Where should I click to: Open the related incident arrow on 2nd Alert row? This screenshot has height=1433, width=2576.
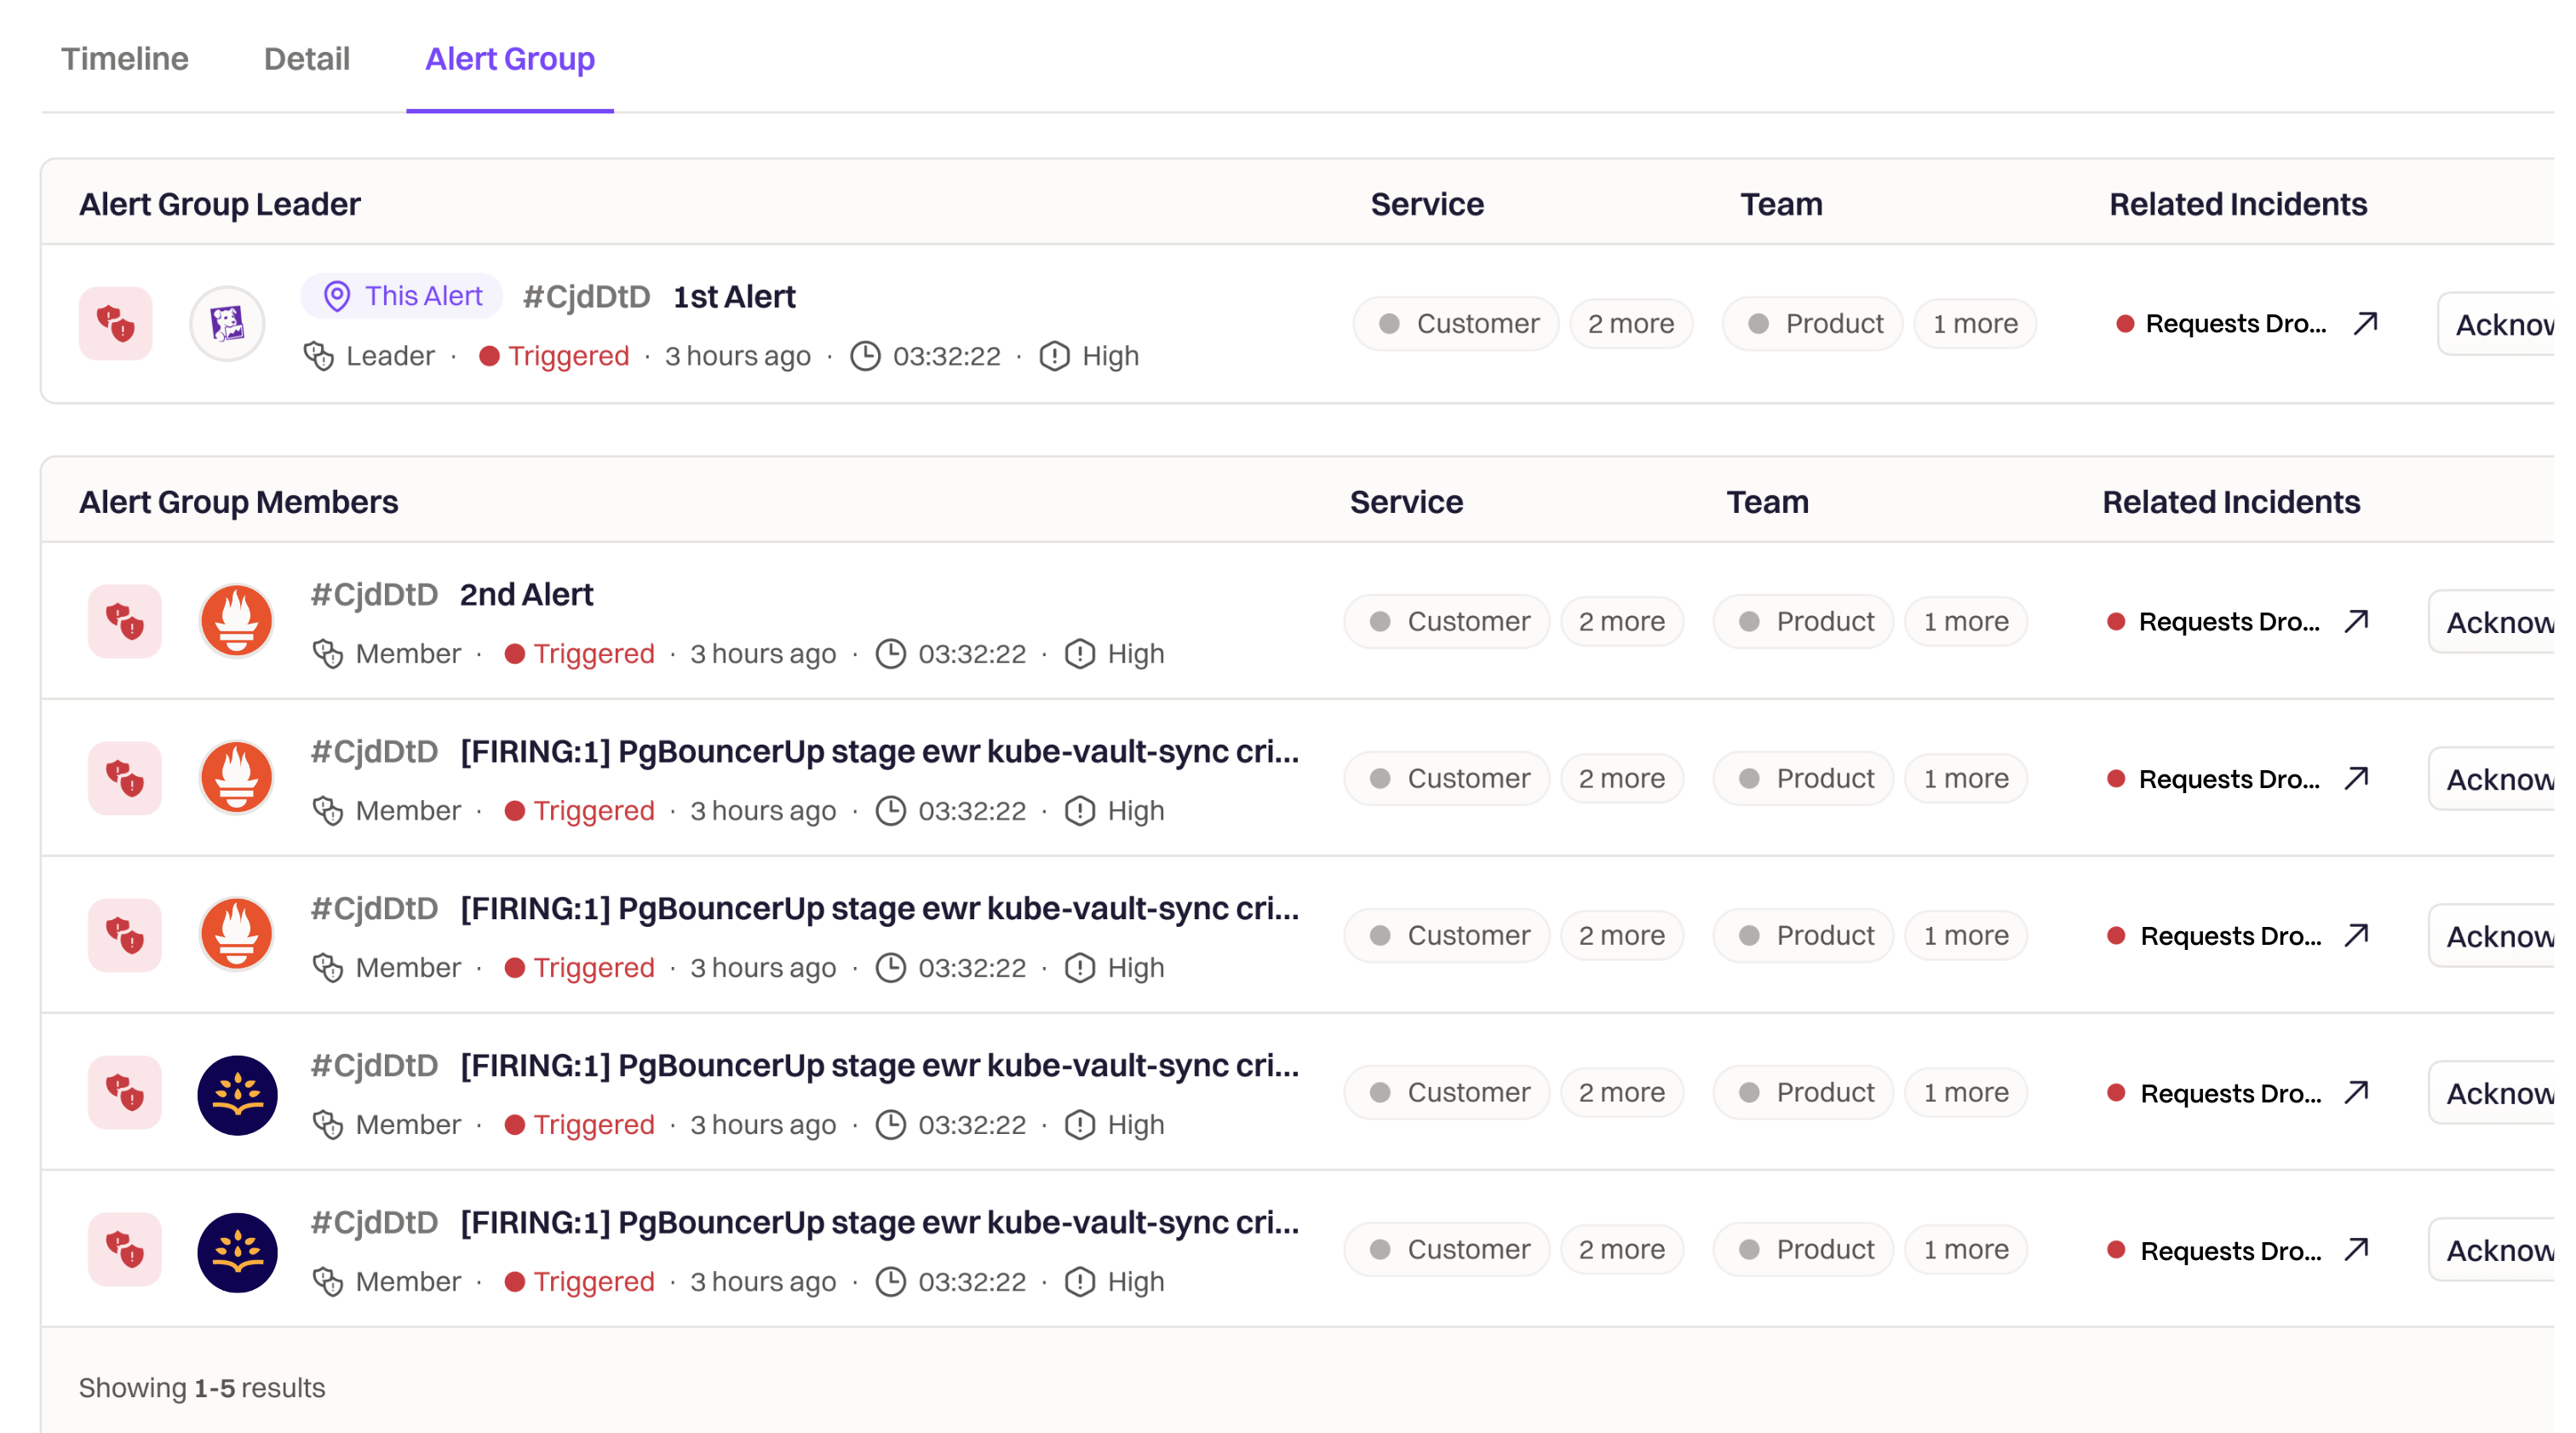click(2356, 620)
